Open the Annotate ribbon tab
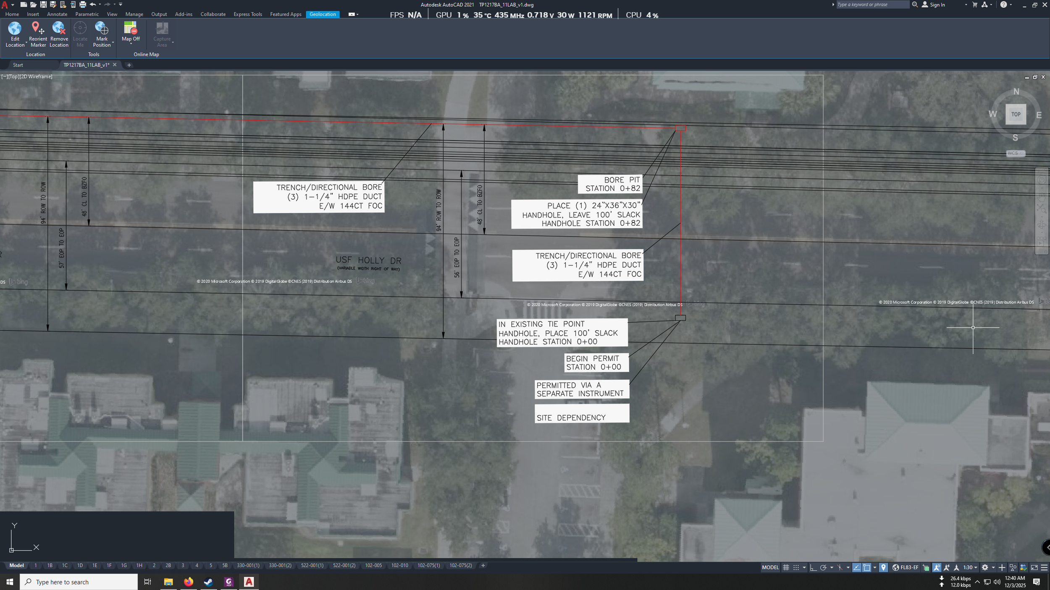The image size is (1050, 590). (x=57, y=14)
